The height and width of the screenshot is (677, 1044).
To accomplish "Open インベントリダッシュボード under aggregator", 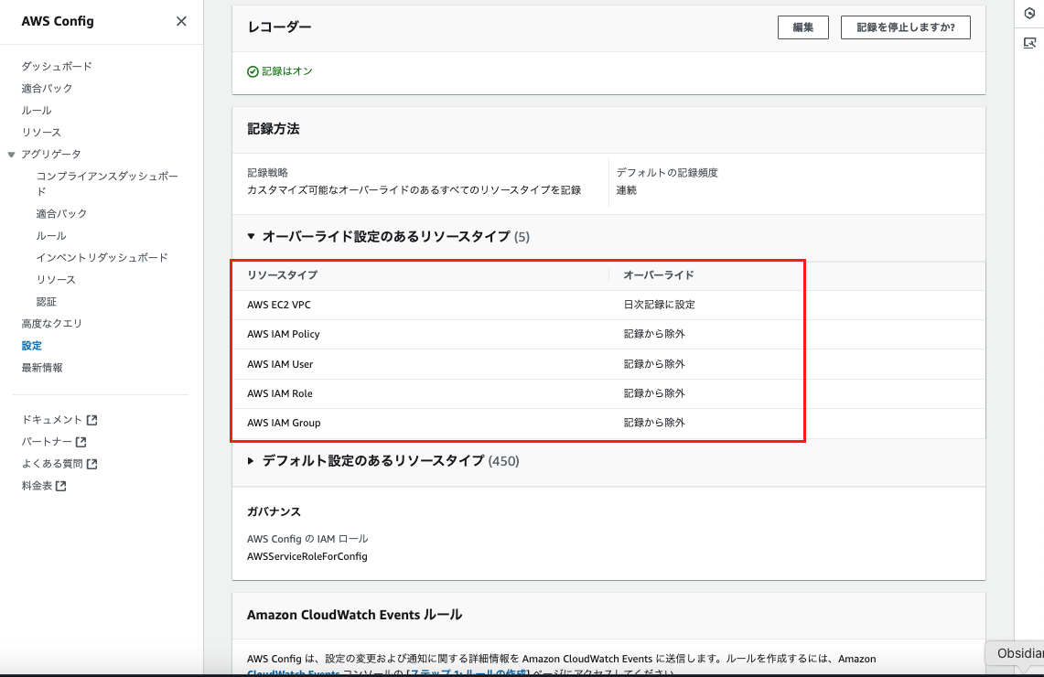I will coord(102,257).
